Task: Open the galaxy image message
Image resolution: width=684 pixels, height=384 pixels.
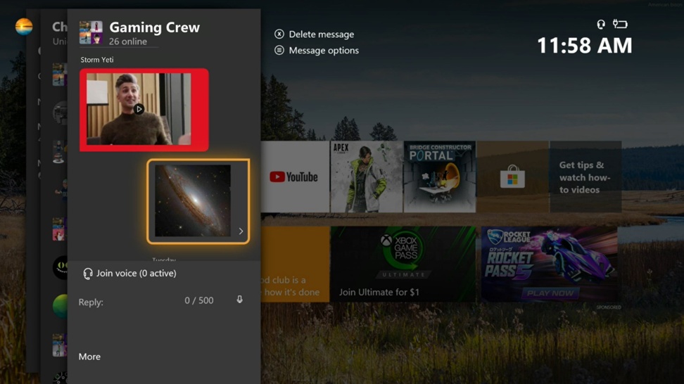Action: tap(193, 201)
